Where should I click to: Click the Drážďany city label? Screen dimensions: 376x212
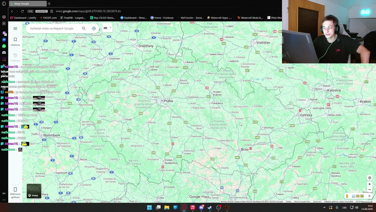[146, 46]
